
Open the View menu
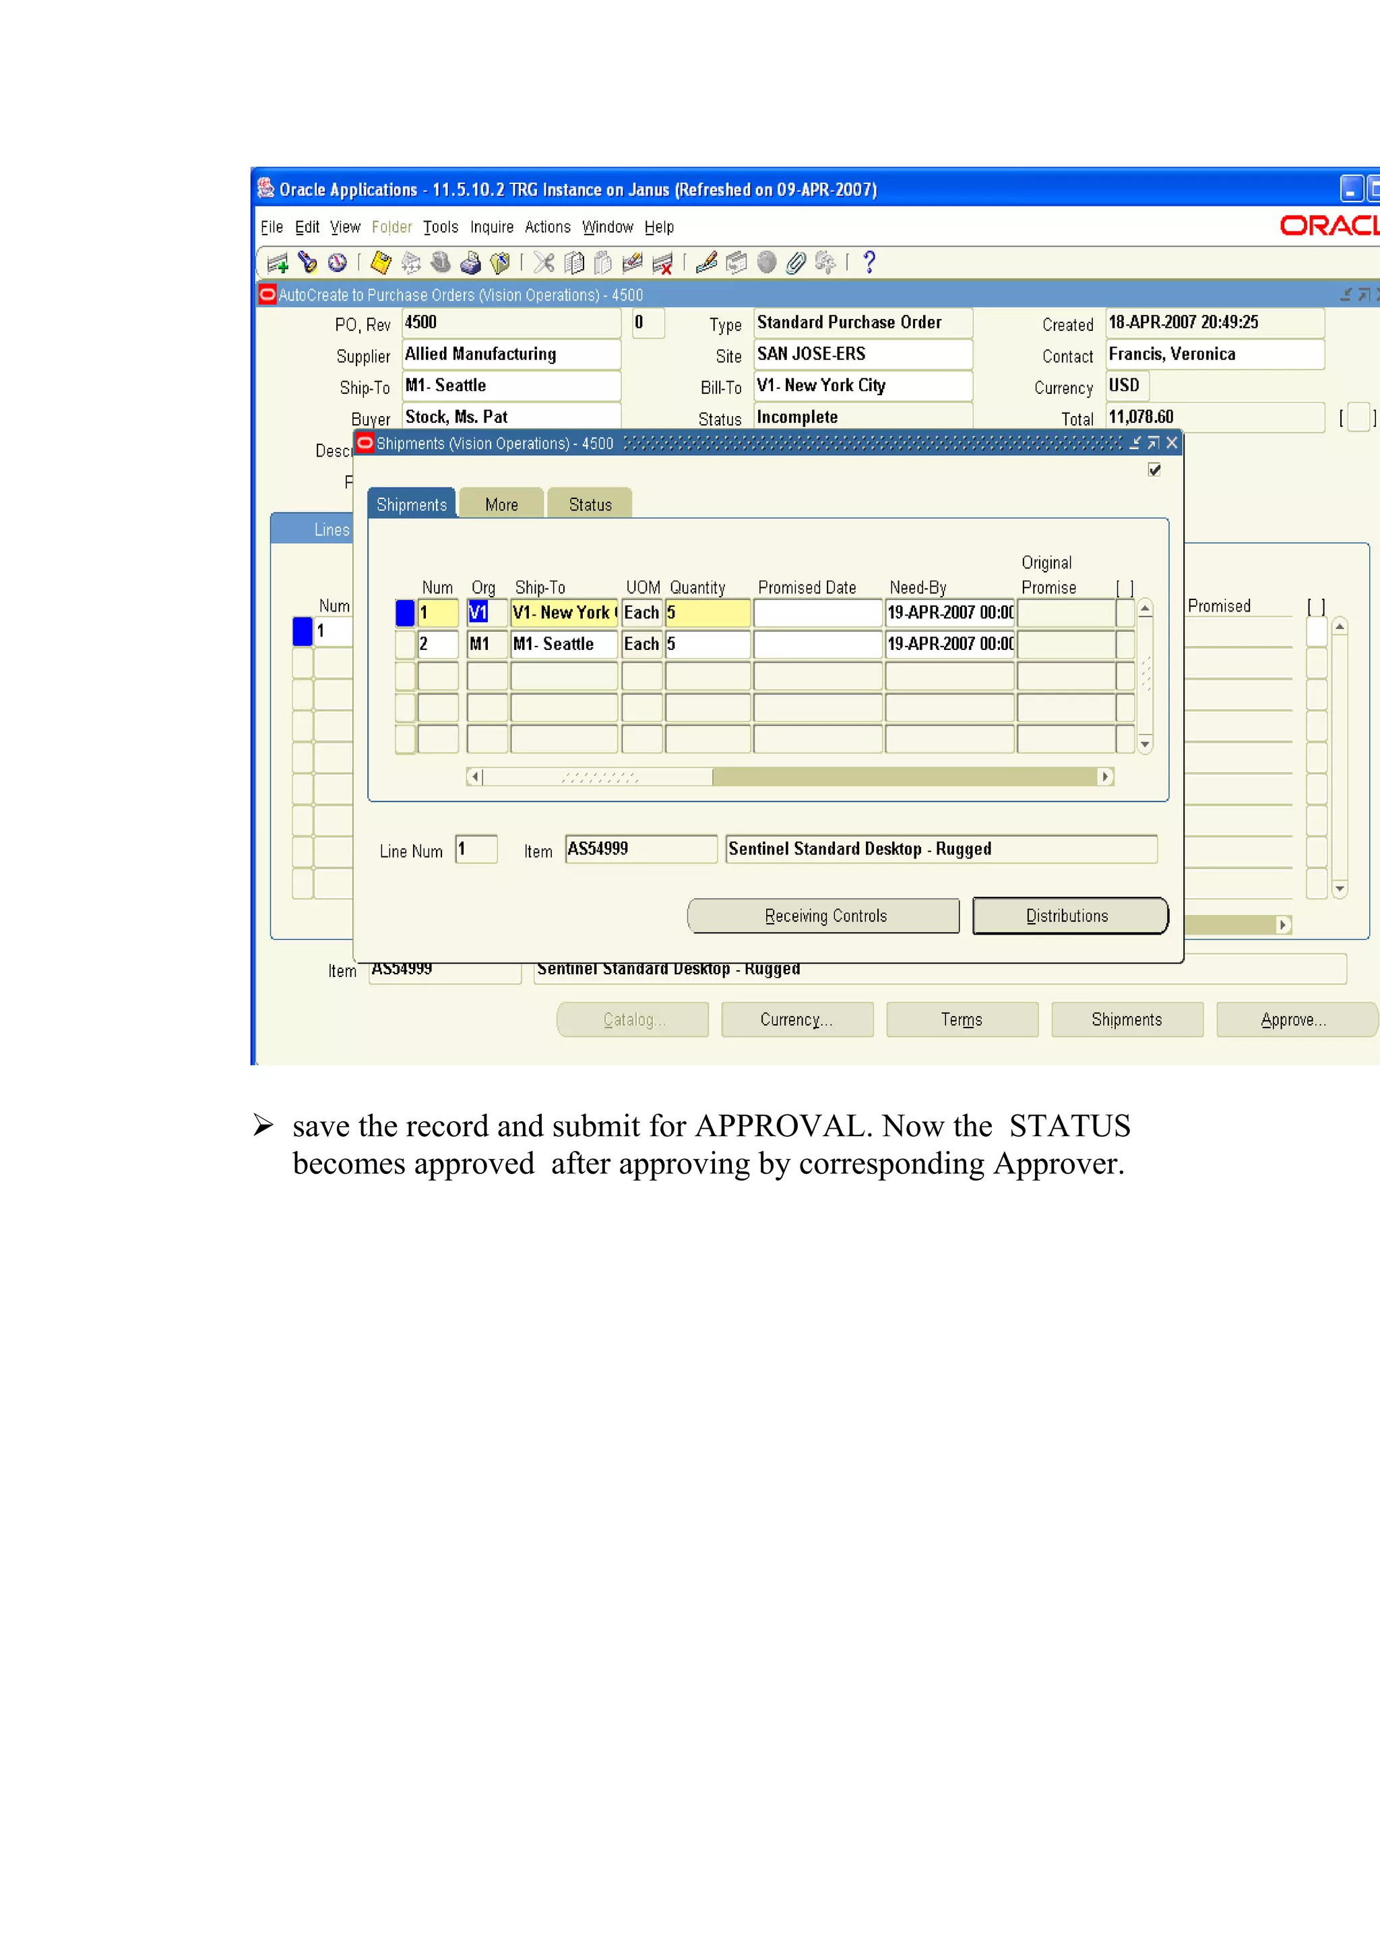pos(345,227)
